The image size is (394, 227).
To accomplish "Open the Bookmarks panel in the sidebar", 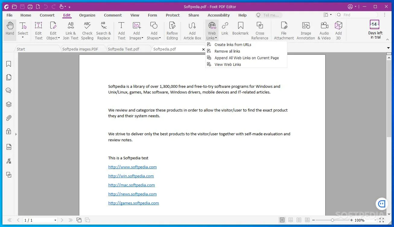I will pos(8,64).
